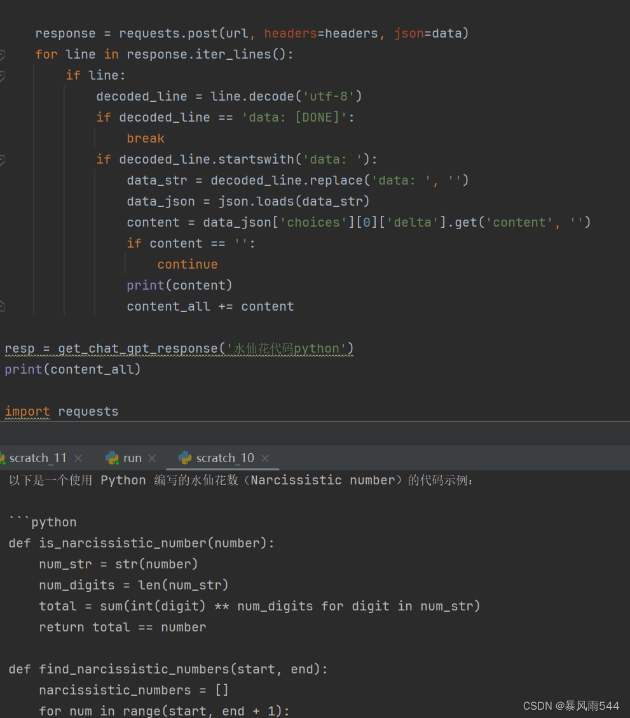Collapse the 'for line in response.iter_lines()' block
This screenshot has height=718, width=630.
2,55
